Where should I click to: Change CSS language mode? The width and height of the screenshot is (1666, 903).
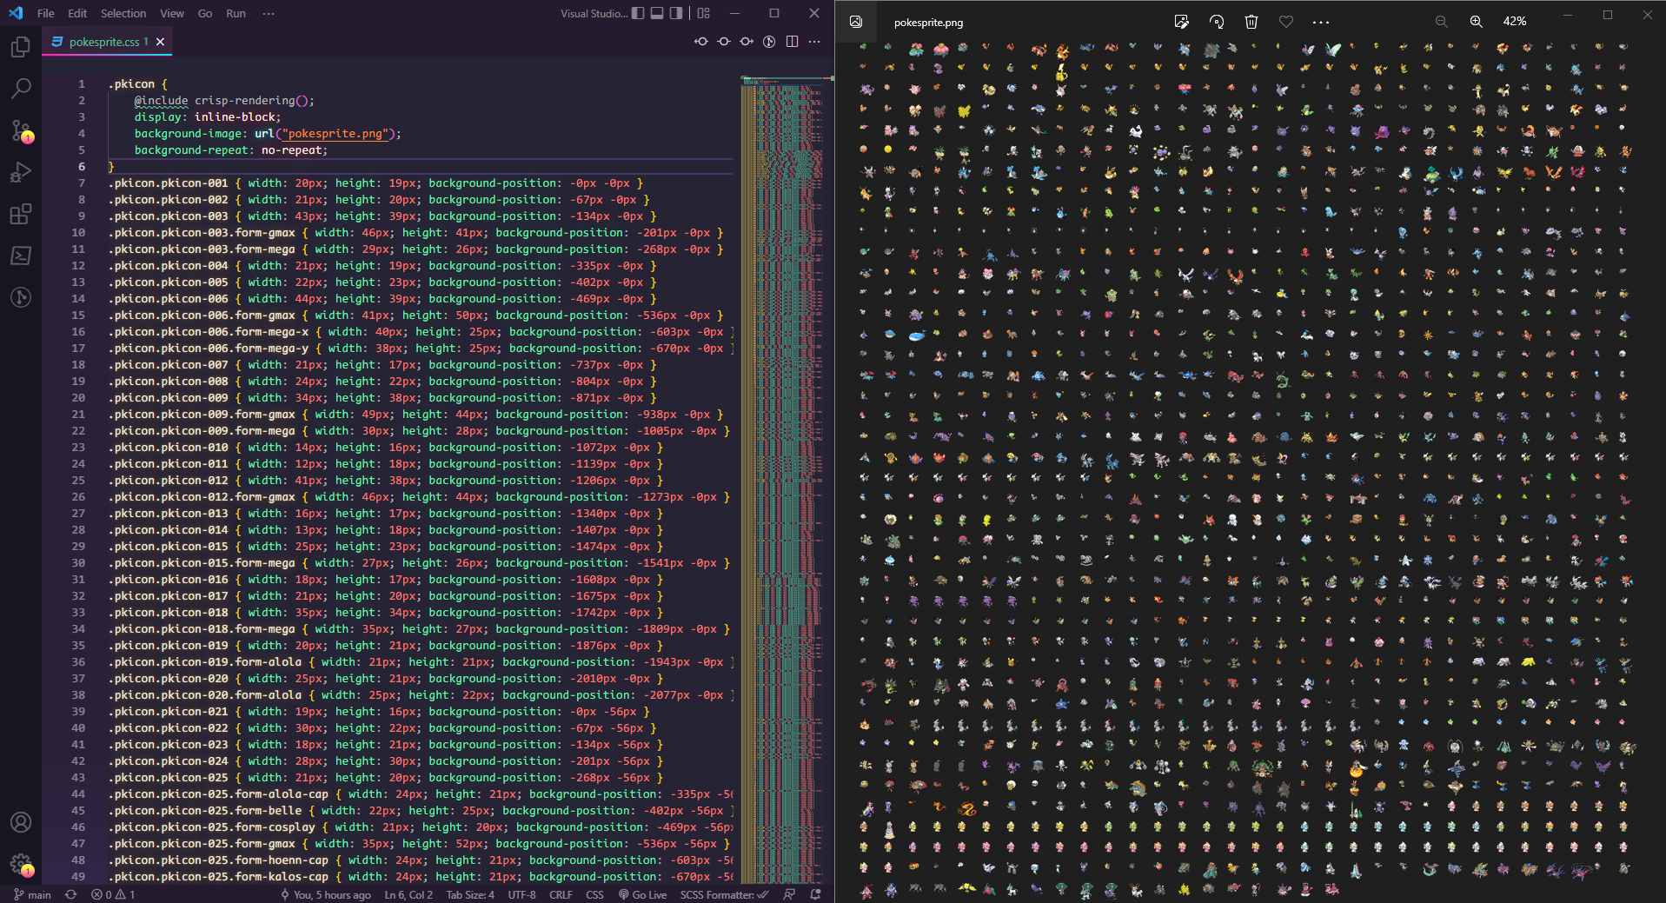(594, 894)
